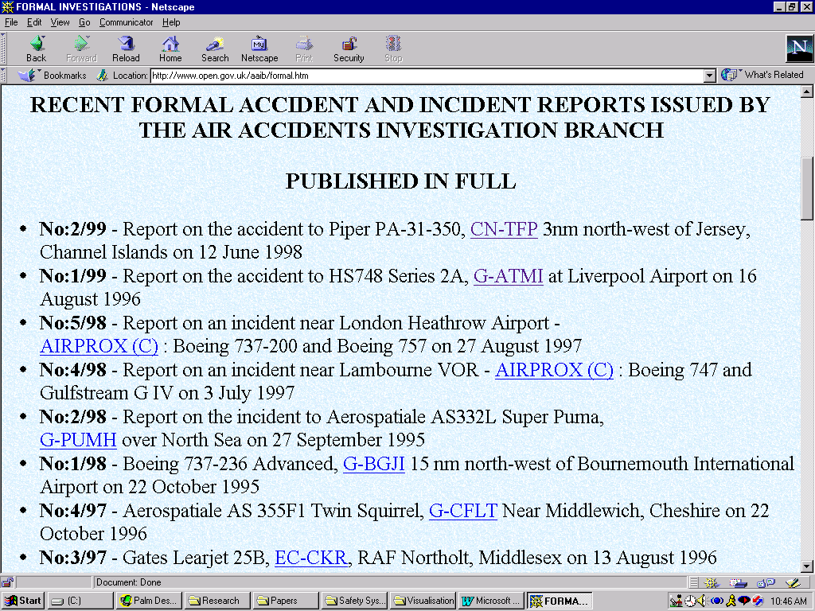Open the AIRPROX (C) link for No:4/98
This screenshot has width=815, height=611.
tap(554, 370)
